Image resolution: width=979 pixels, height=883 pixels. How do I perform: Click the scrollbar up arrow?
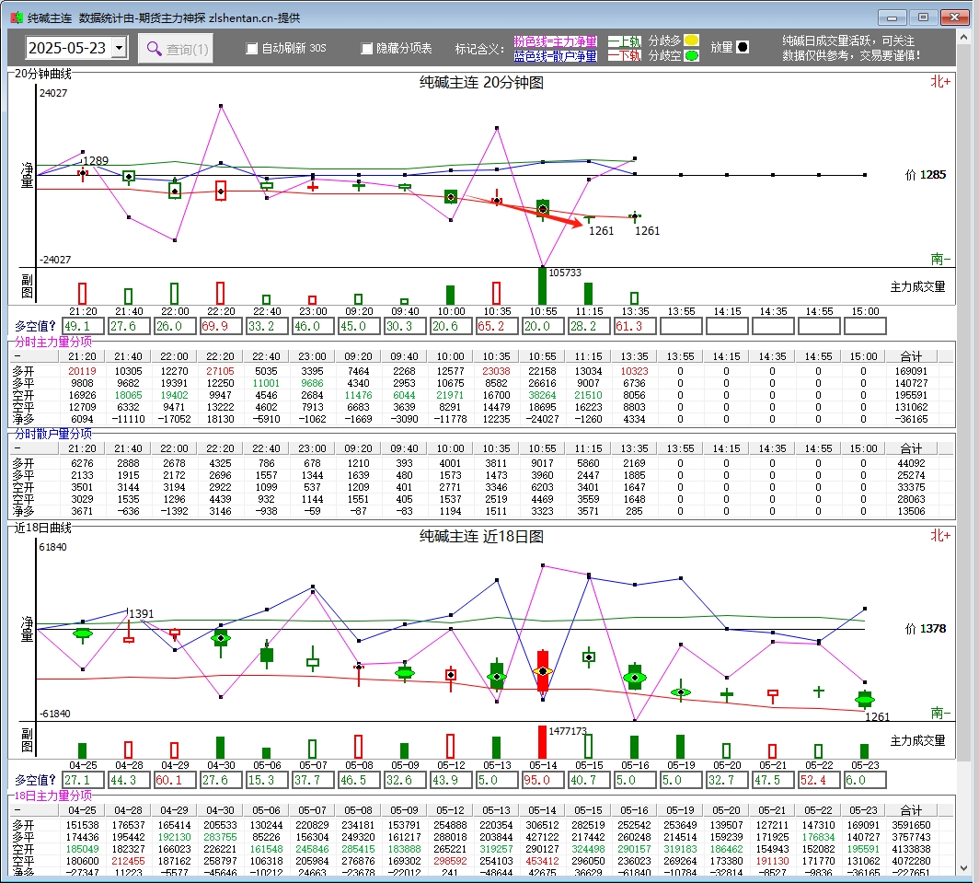[x=963, y=39]
